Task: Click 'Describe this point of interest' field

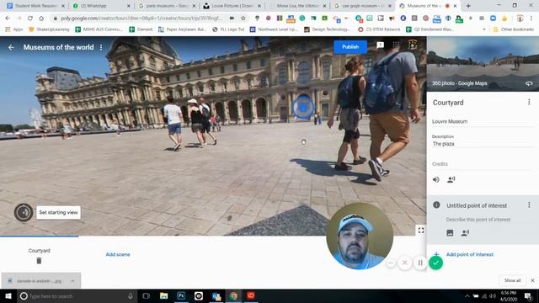Action: click(478, 219)
